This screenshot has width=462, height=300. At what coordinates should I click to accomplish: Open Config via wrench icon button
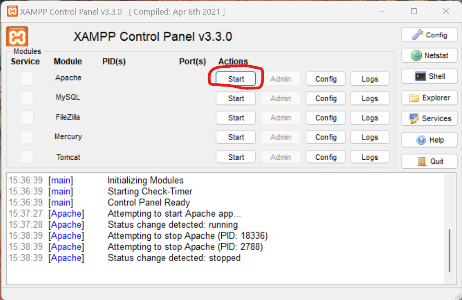pyautogui.click(x=430, y=35)
